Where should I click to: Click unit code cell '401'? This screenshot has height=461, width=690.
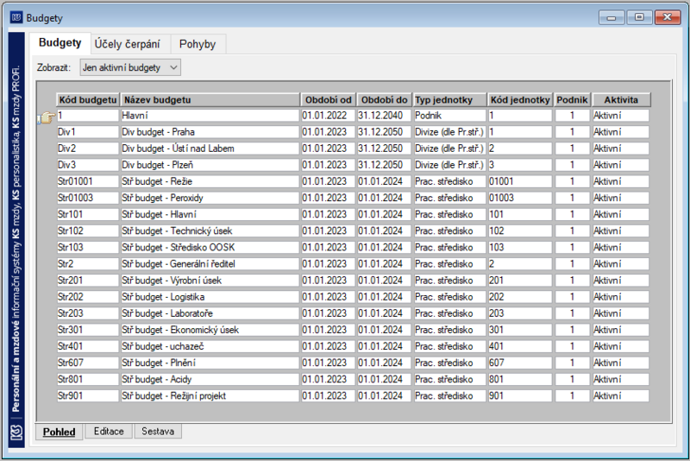[x=520, y=346]
